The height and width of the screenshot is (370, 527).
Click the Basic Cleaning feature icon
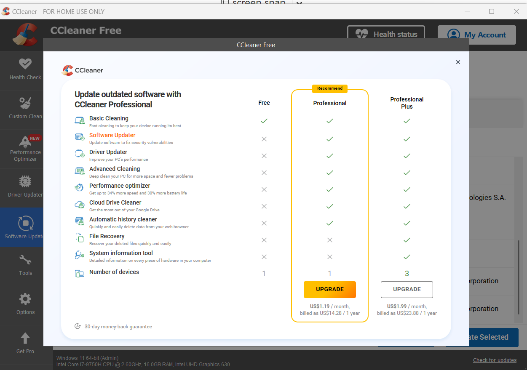point(80,120)
